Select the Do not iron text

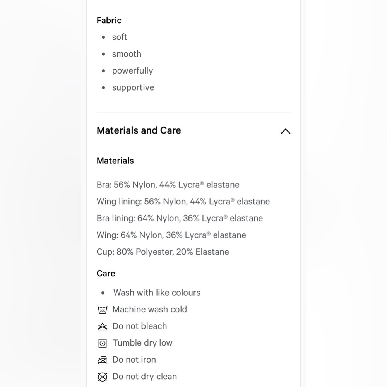[134, 360]
